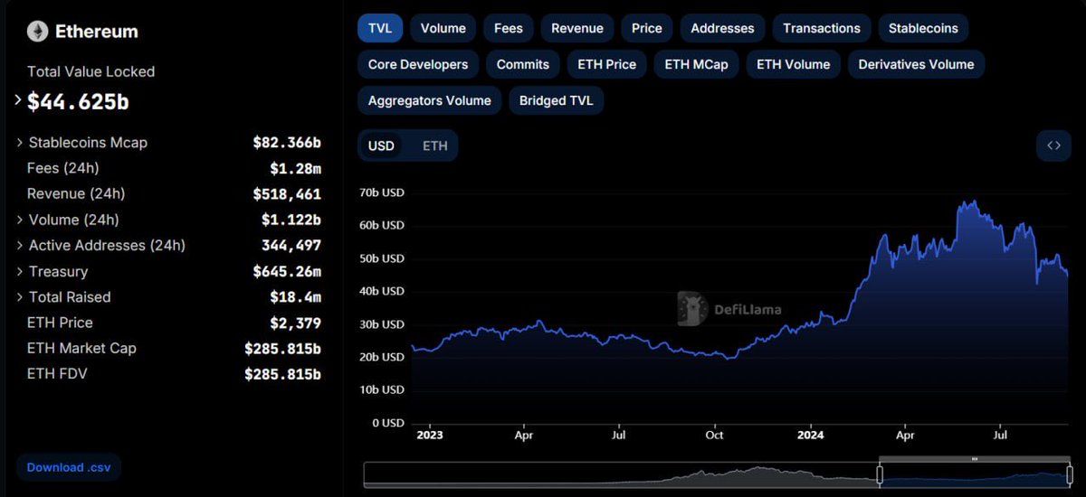Viewport: 1086px width, 497px height.
Task: Click the $18.4m total raised value
Action: point(295,297)
